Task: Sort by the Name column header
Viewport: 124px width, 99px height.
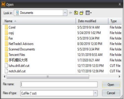Action: tap(39, 21)
